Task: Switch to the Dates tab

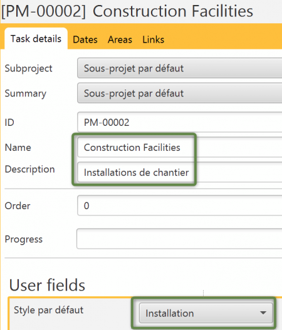Action: 85,39
